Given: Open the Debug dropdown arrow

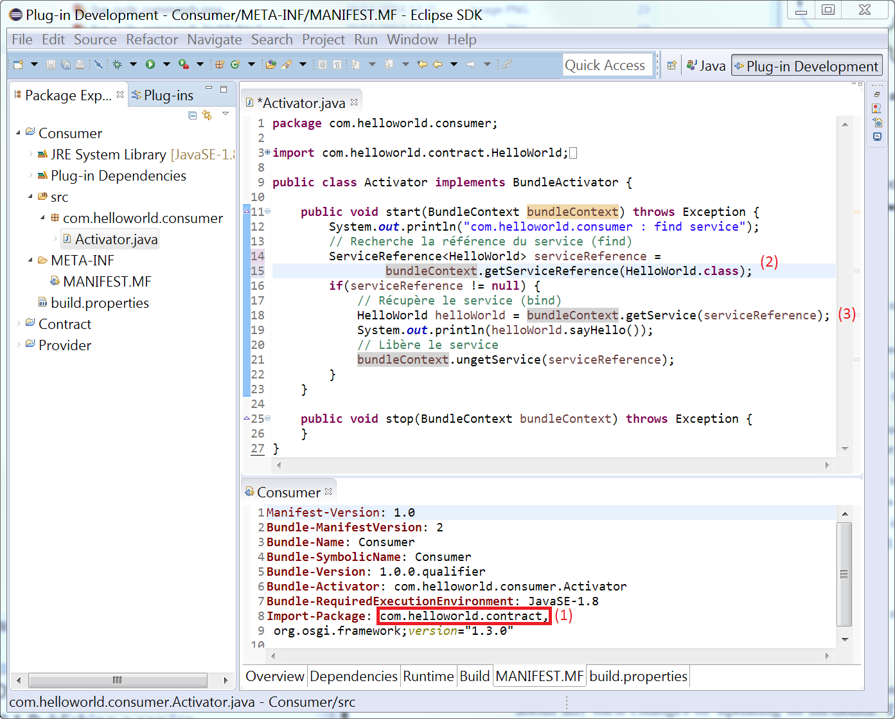Looking at the screenshot, I should (133, 64).
